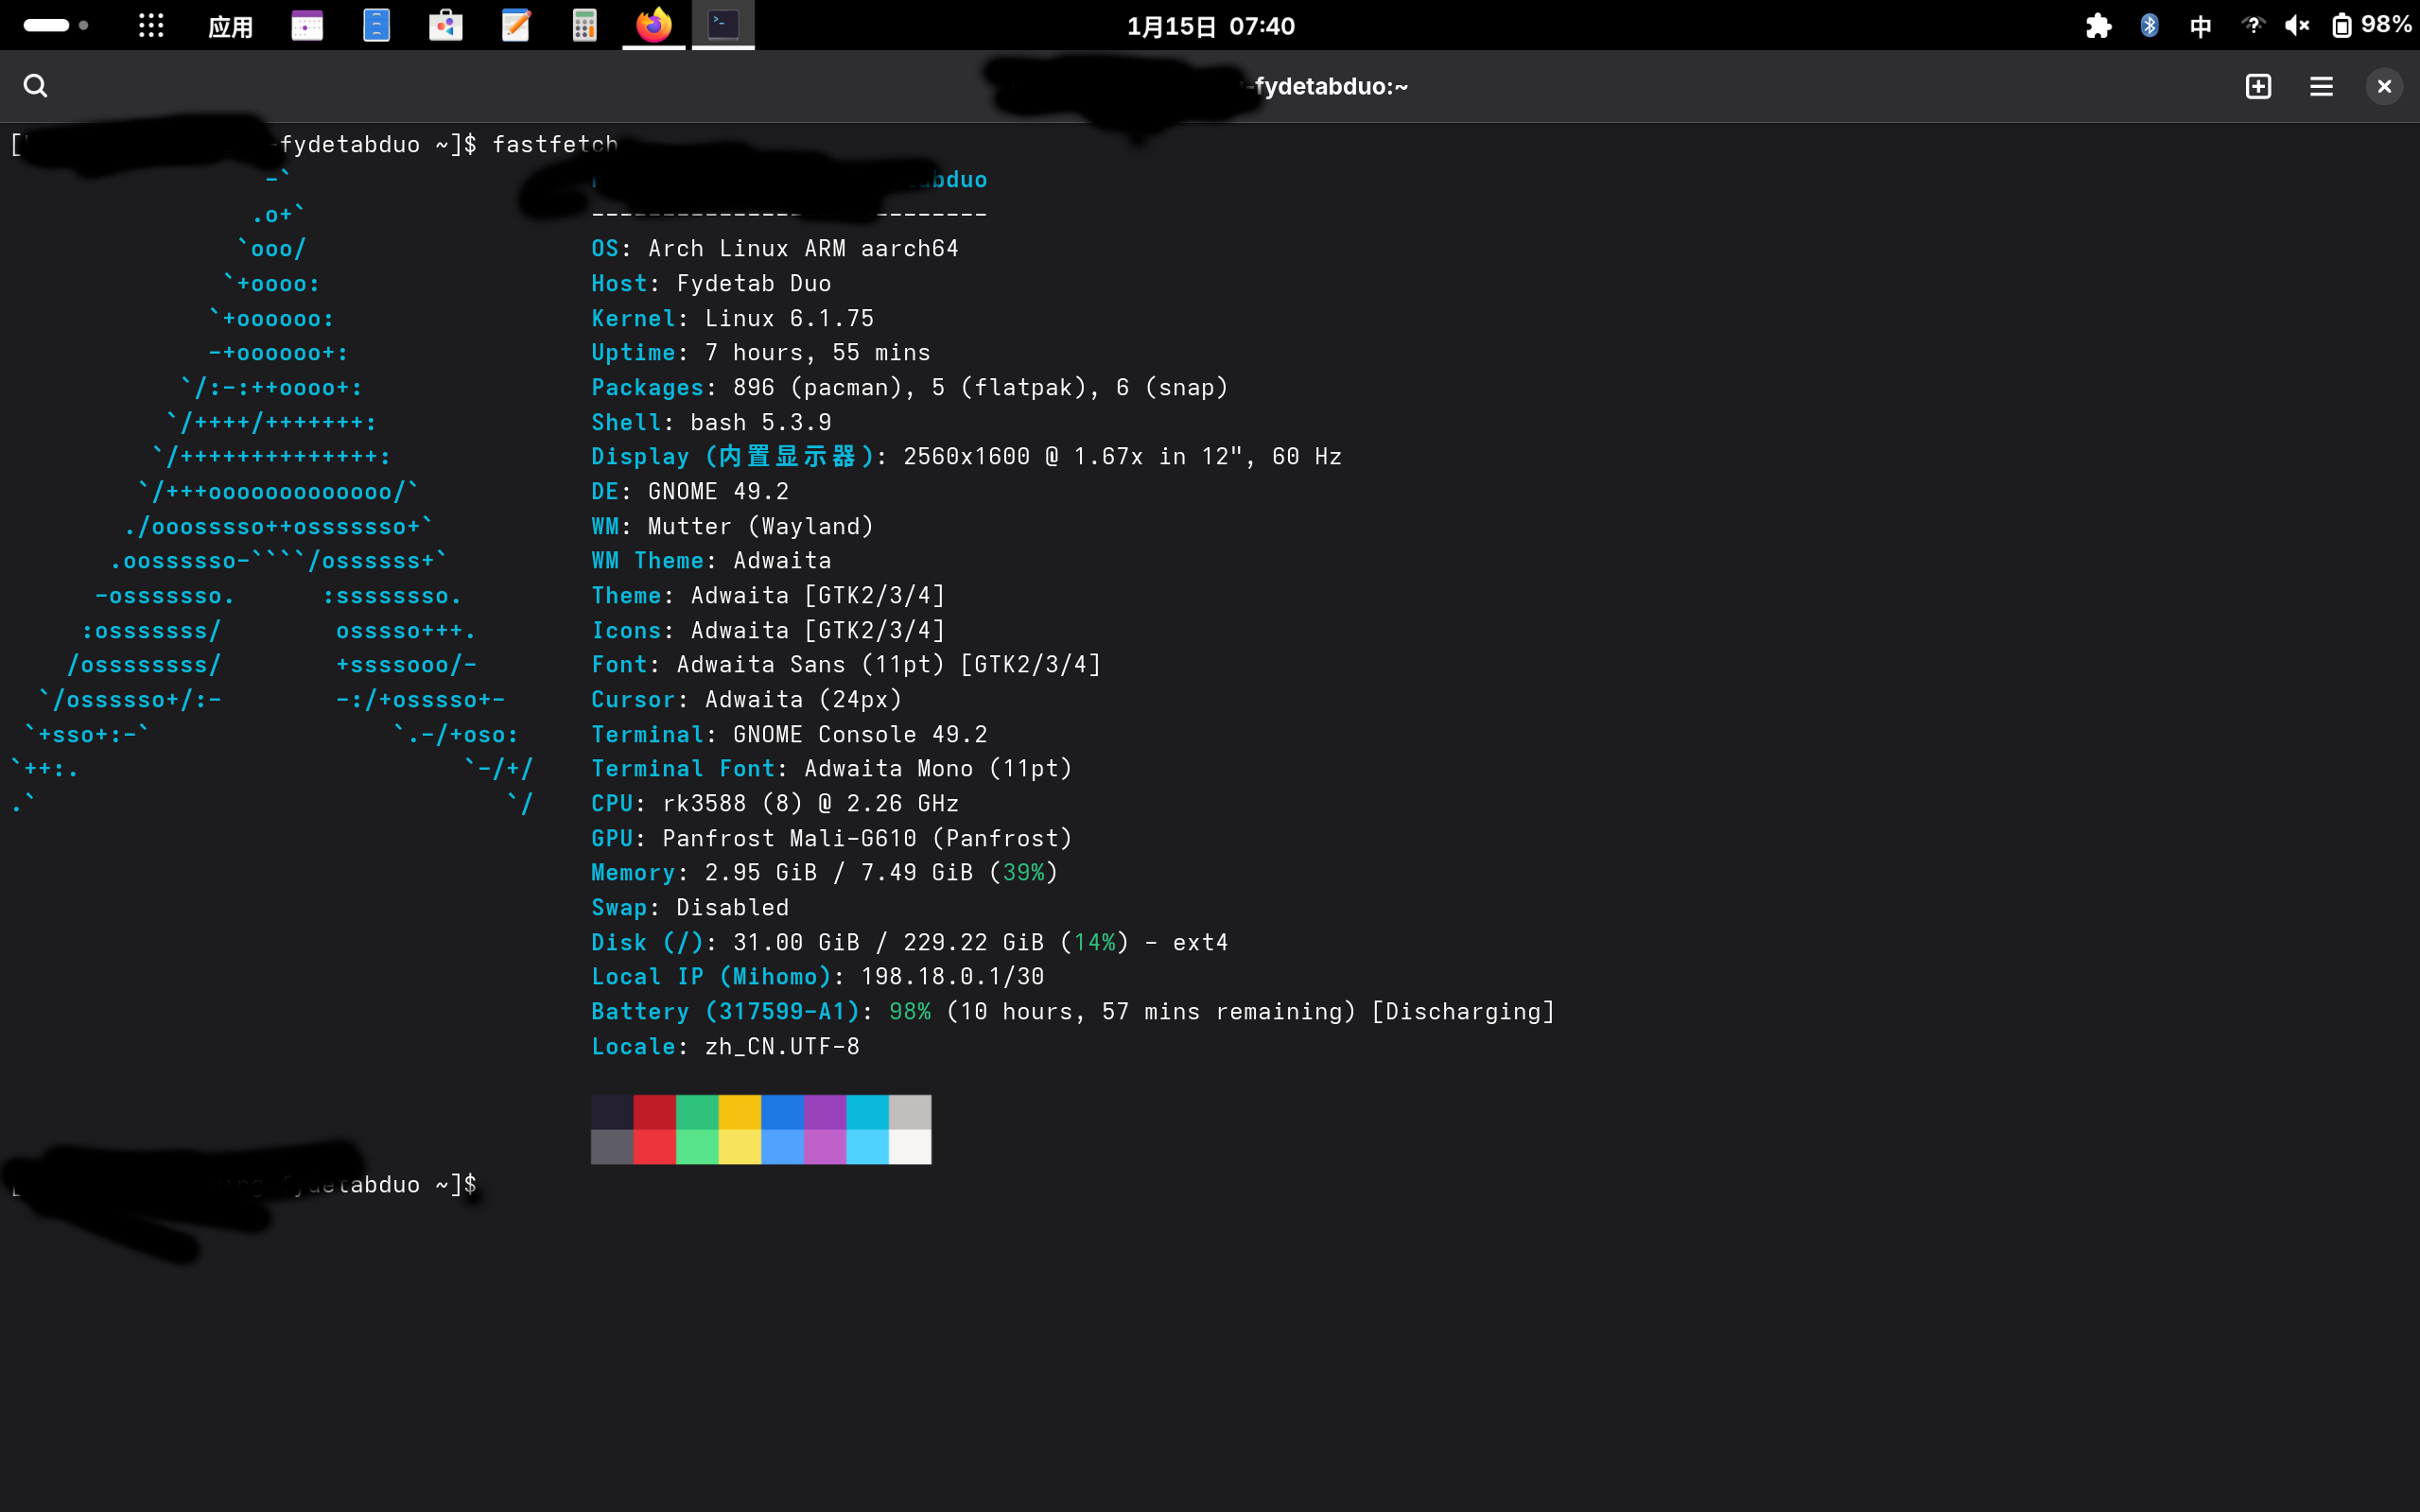Viewport: 2420px width, 1512px height.
Task: Open the app grid dots icon
Action: point(151,25)
